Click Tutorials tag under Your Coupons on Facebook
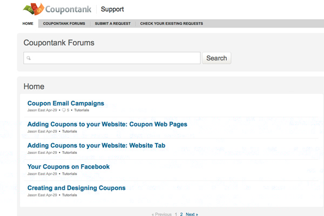324x216 pixels. (70, 174)
